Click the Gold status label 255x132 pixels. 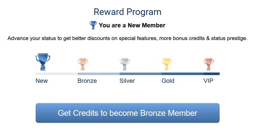168,81
